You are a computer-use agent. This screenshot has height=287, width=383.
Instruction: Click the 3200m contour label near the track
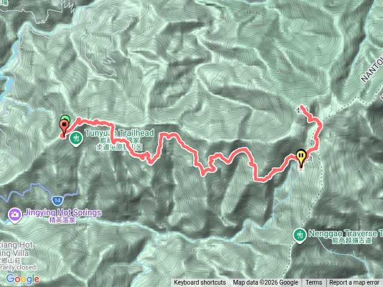290,141
